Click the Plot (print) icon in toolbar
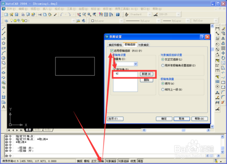The height and width of the screenshot is (164, 227). tap(23, 14)
